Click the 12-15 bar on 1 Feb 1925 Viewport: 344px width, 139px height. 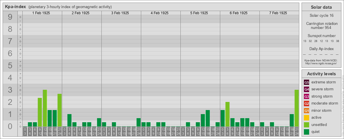pos(45,108)
